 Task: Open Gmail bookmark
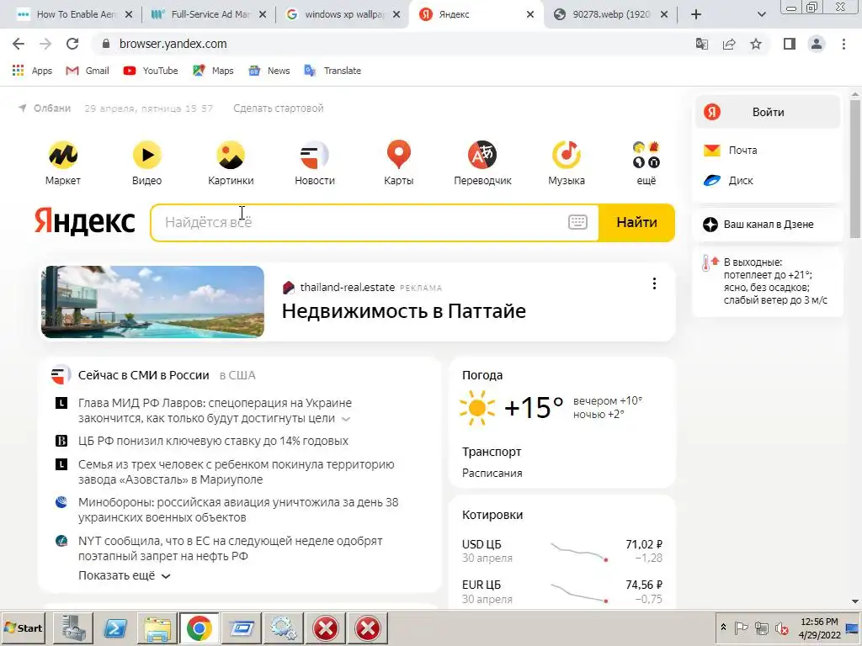[88, 71]
